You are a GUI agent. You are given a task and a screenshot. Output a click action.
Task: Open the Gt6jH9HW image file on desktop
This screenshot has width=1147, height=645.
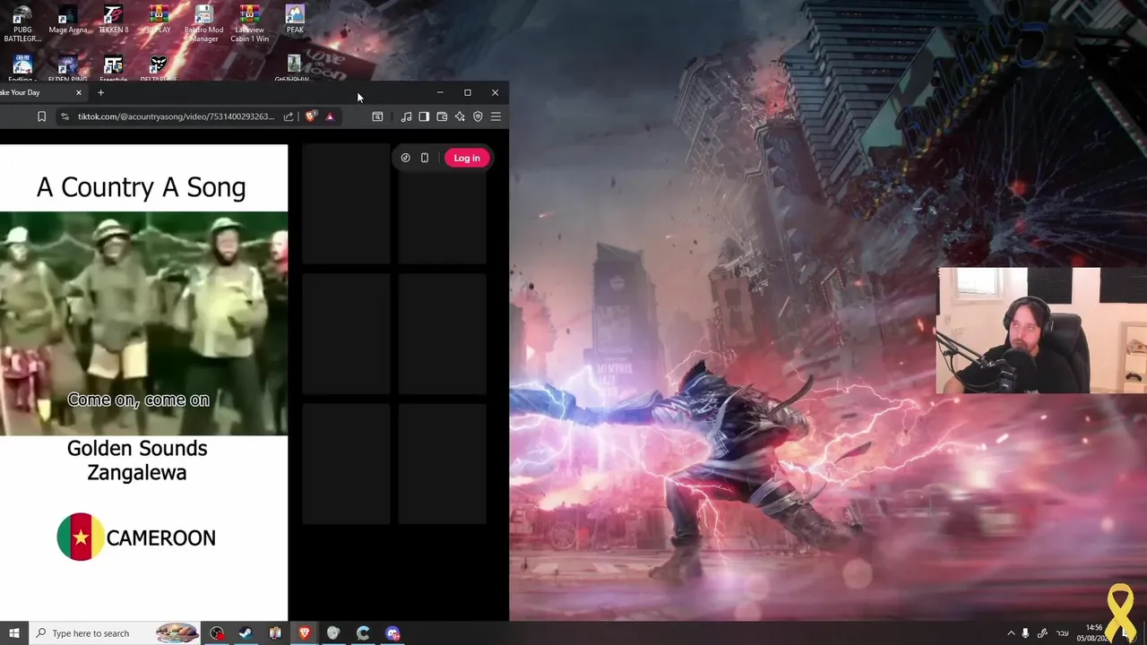point(293,68)
